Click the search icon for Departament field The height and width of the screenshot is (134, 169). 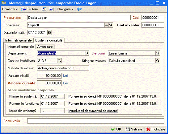(x=87, y=53)
